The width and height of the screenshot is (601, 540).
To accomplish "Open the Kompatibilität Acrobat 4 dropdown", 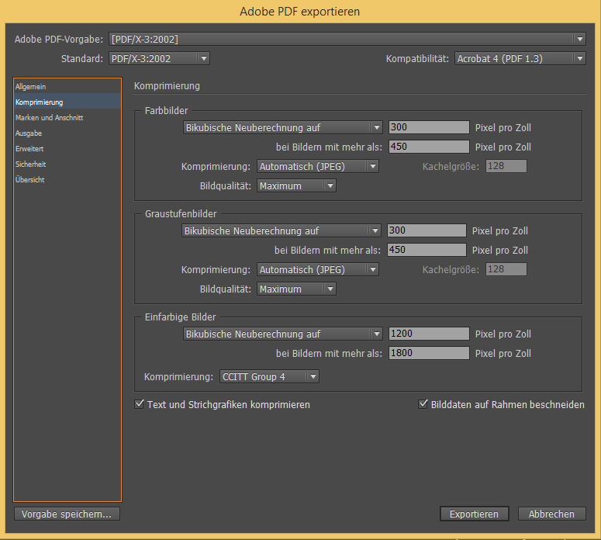I will coord(520,58).
